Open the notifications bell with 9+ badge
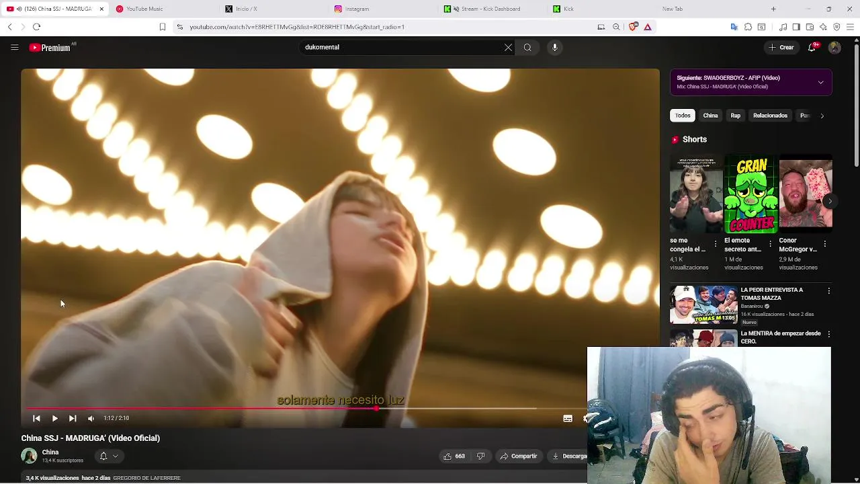860x484 pixels. pyautogui.click(x=812, y=47)
